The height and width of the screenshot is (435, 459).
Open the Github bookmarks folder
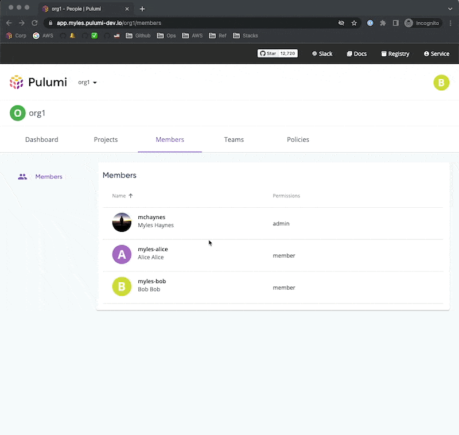(x=138, y=36)
